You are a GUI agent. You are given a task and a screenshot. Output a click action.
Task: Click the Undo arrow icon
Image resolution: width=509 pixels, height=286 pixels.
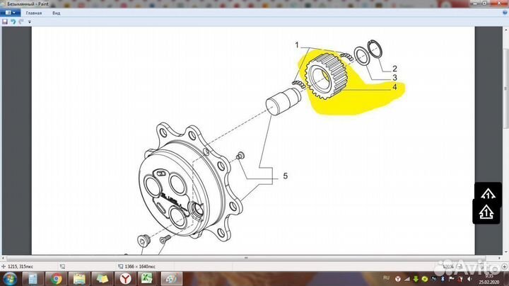pyautogui.click(x=13, y=21)
